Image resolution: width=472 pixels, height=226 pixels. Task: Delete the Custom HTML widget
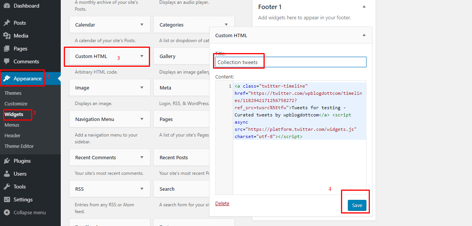coord(222,204)
